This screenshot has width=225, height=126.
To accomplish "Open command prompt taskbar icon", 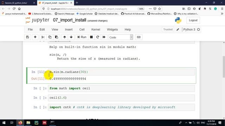I will (x=52, y=123).
